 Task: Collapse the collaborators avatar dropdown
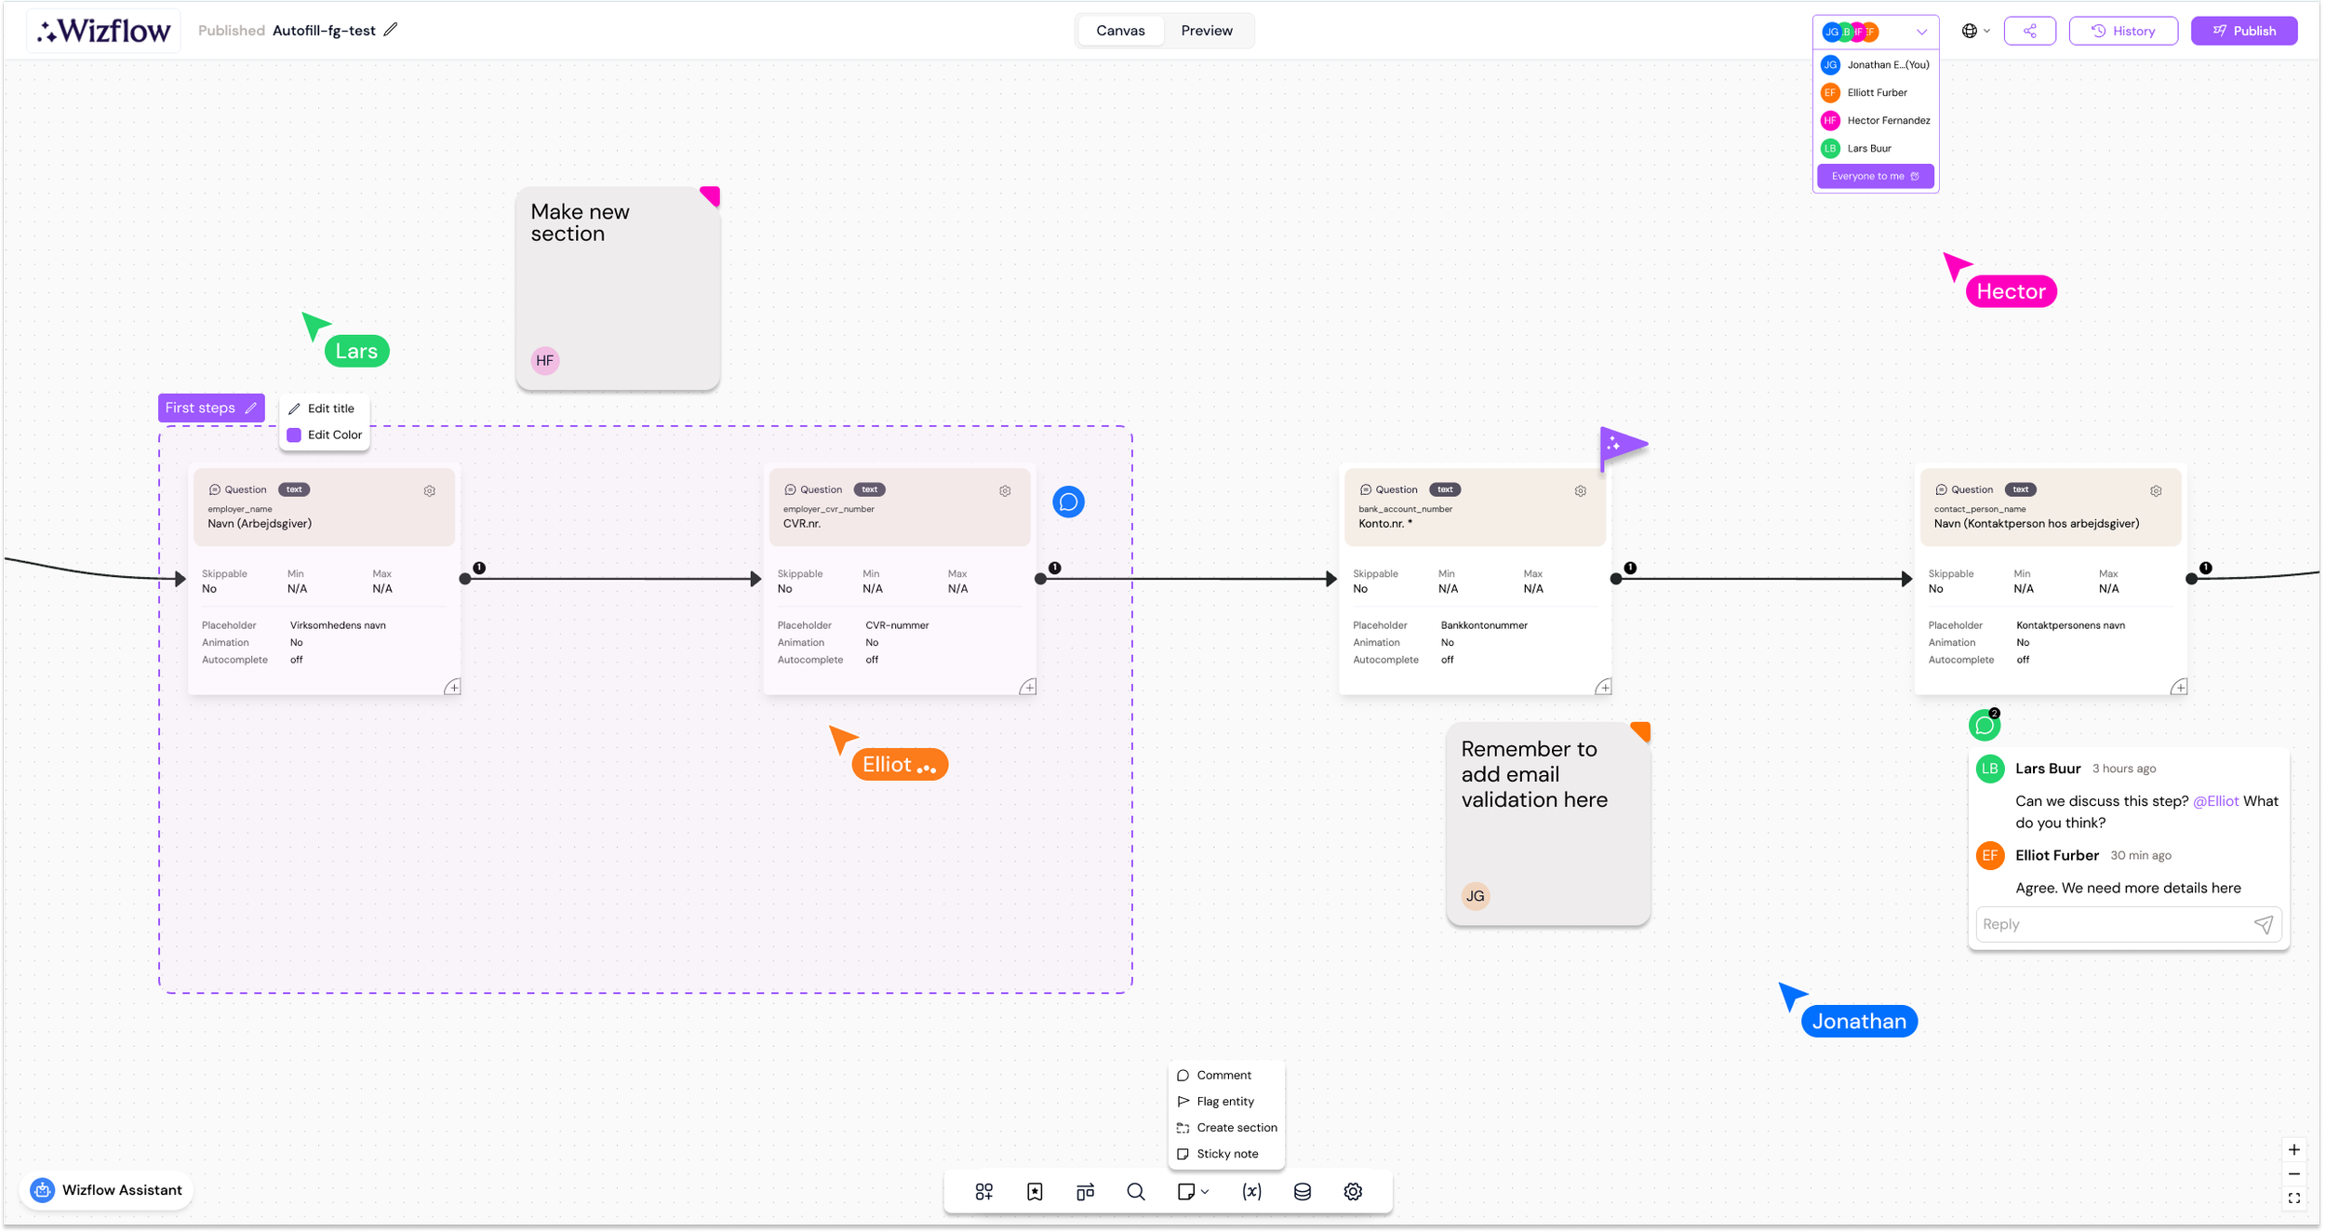[x=1921, y=32]
